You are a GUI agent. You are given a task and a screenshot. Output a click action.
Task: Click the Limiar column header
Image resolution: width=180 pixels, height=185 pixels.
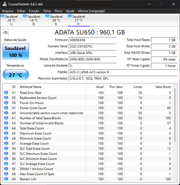click(x=134, y=87)
